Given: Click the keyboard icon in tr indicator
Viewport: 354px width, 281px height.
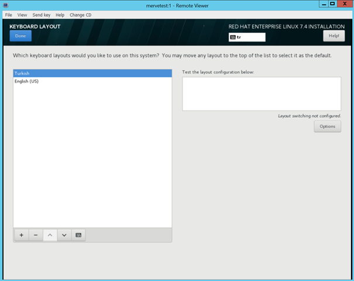Looking at the screenshot, I should click(x=233, y=37).
